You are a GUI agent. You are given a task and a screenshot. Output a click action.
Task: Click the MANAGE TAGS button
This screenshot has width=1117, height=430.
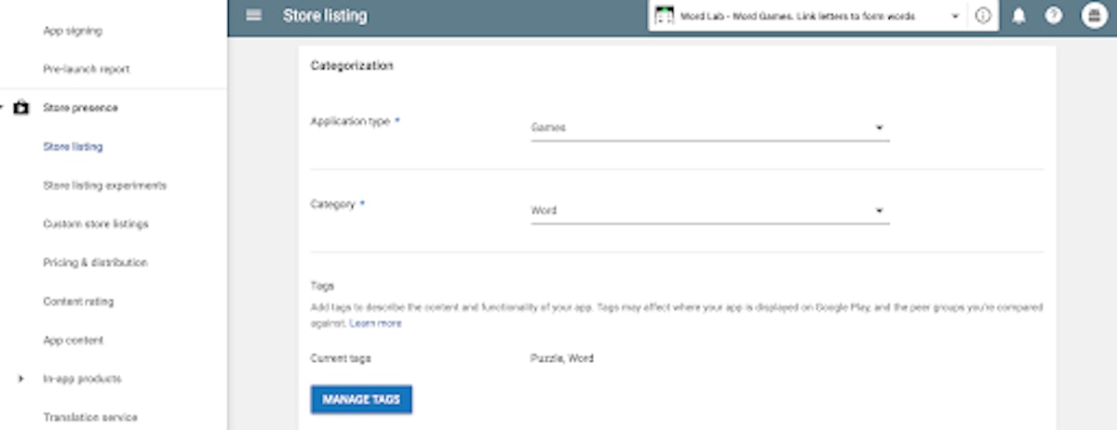[361, 399]
